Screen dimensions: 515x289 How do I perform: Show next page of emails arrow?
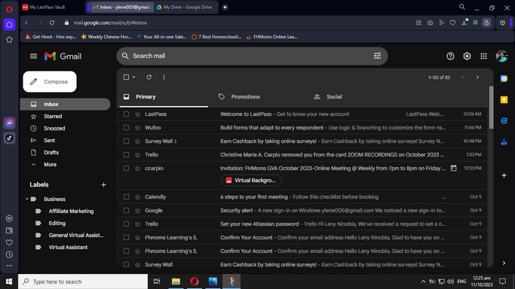point(477,78)
